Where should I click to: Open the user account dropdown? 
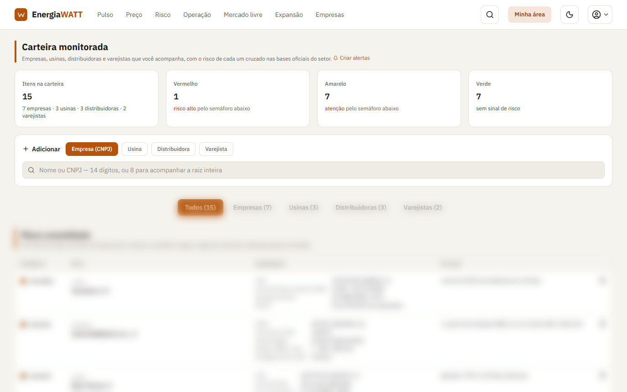(600, 15)
